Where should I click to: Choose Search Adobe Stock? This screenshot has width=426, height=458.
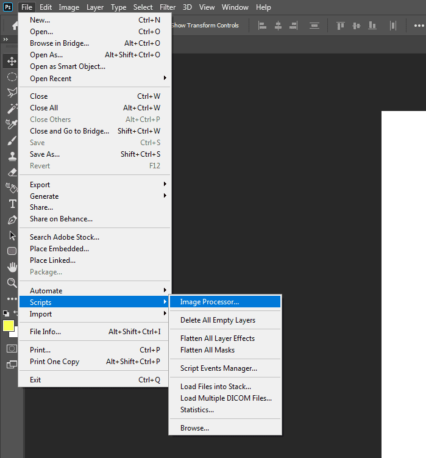(94, 237)
